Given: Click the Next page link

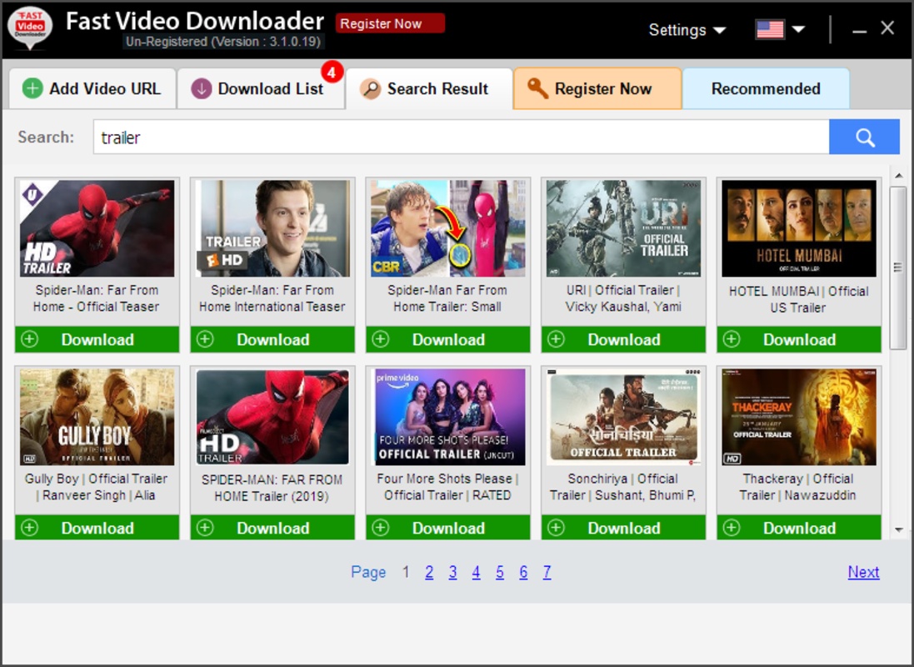Looking at the screenshot, I should 863,572.
